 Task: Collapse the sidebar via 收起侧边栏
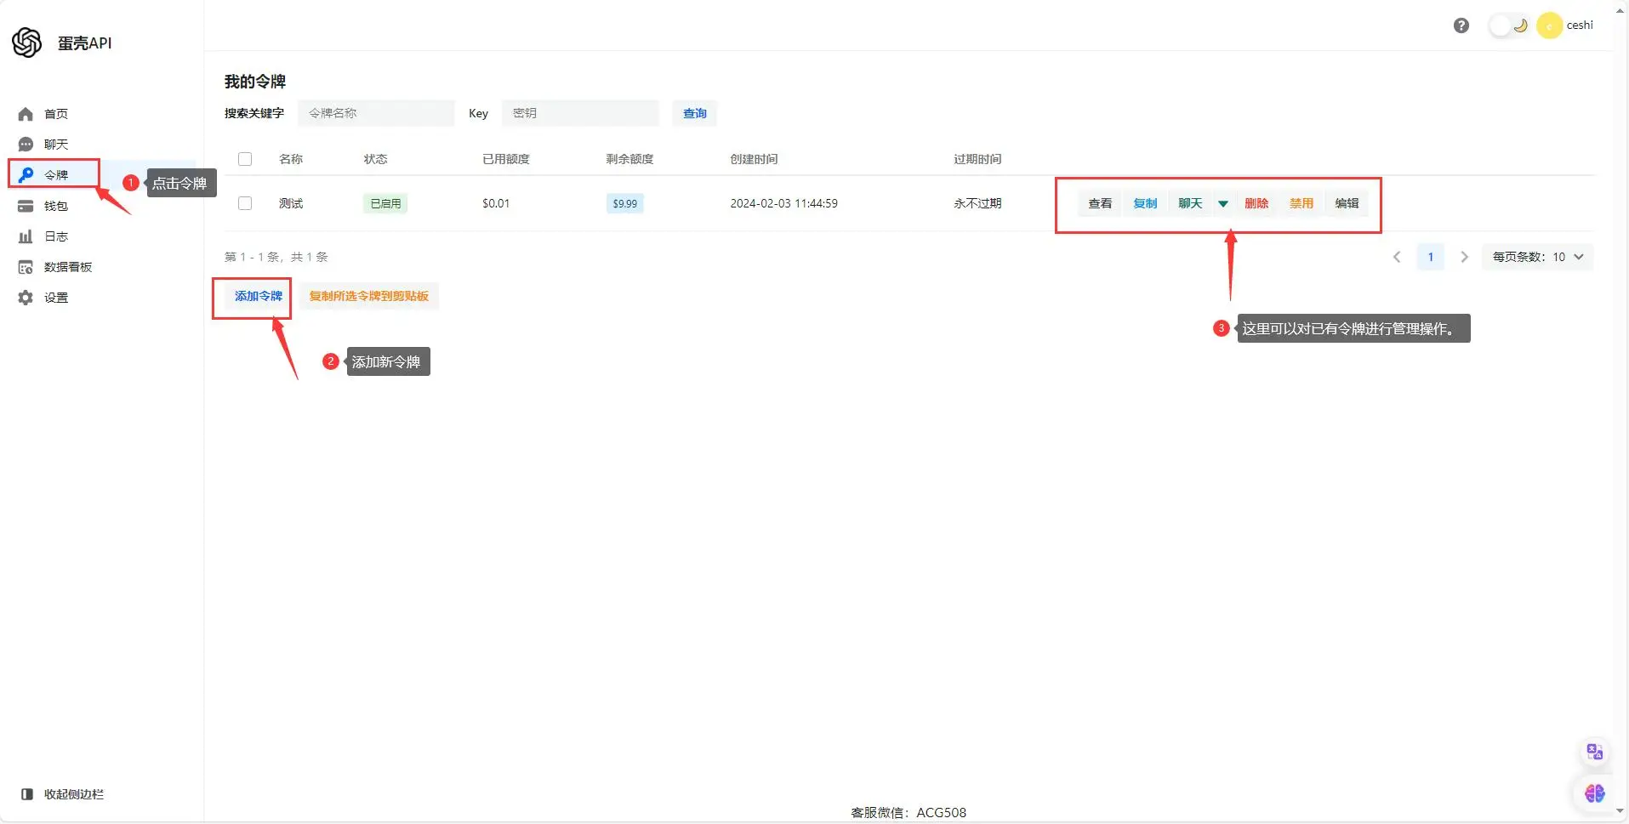click(63, 793)
